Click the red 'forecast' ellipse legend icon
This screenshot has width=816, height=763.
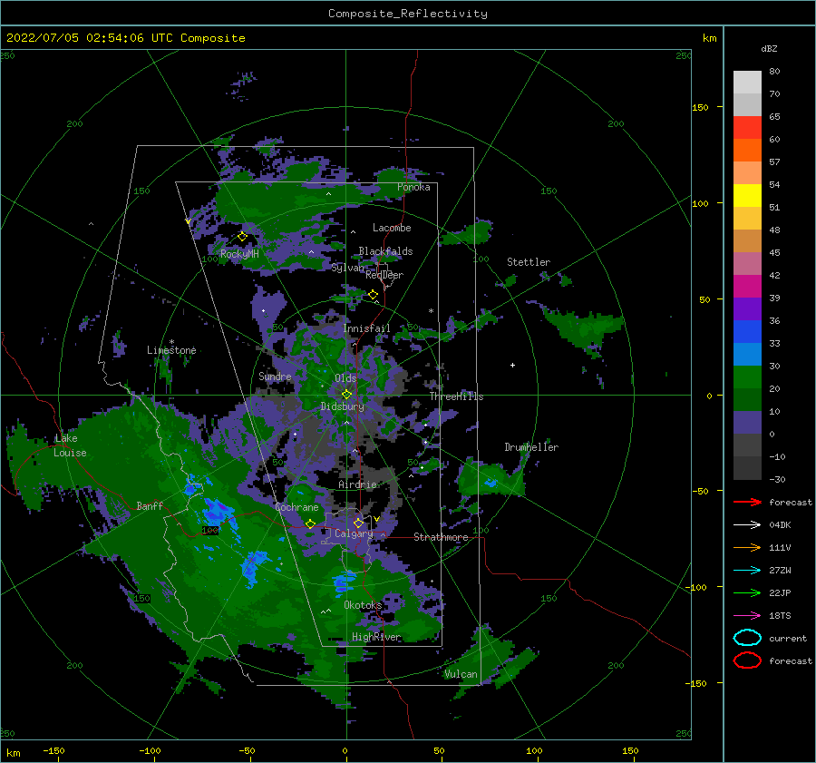click(747, 660)
